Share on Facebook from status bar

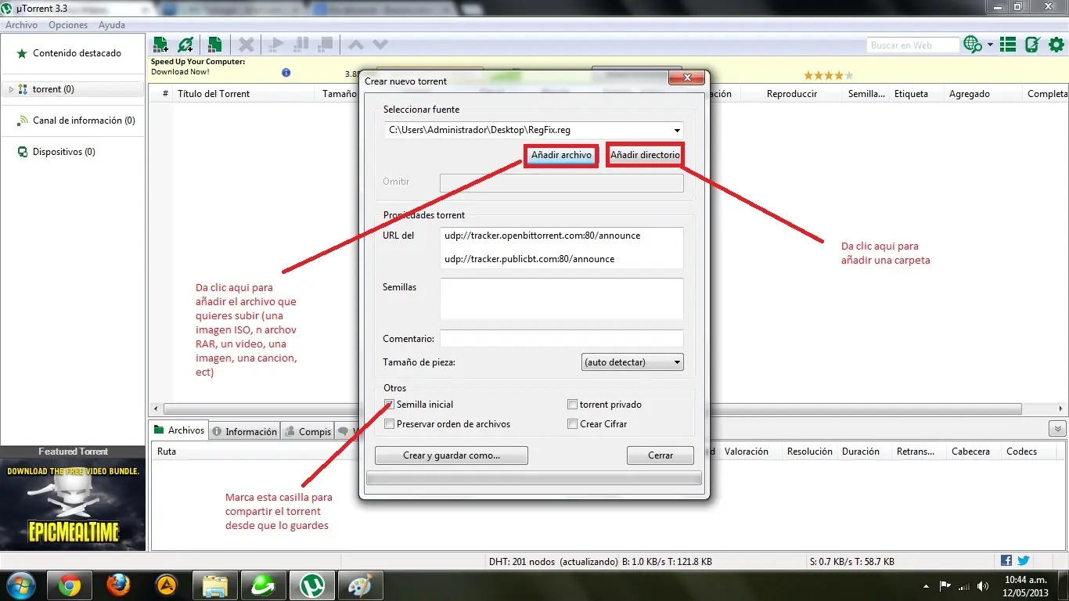coord(1006,561)
